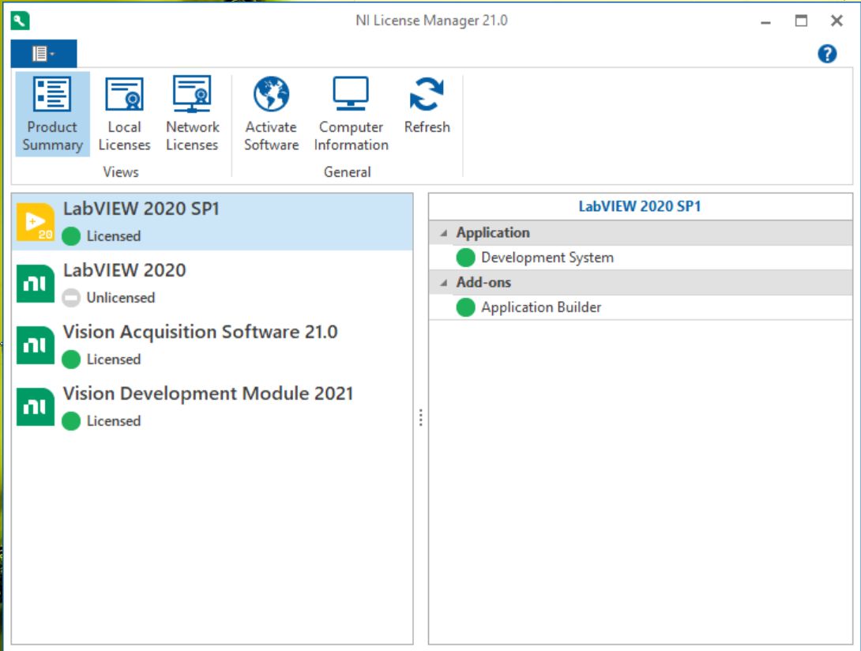Click Licensed text under Vision Development Module
This screenshot has height=651, width=861.
pyautogui.click(x=114, y=421)
